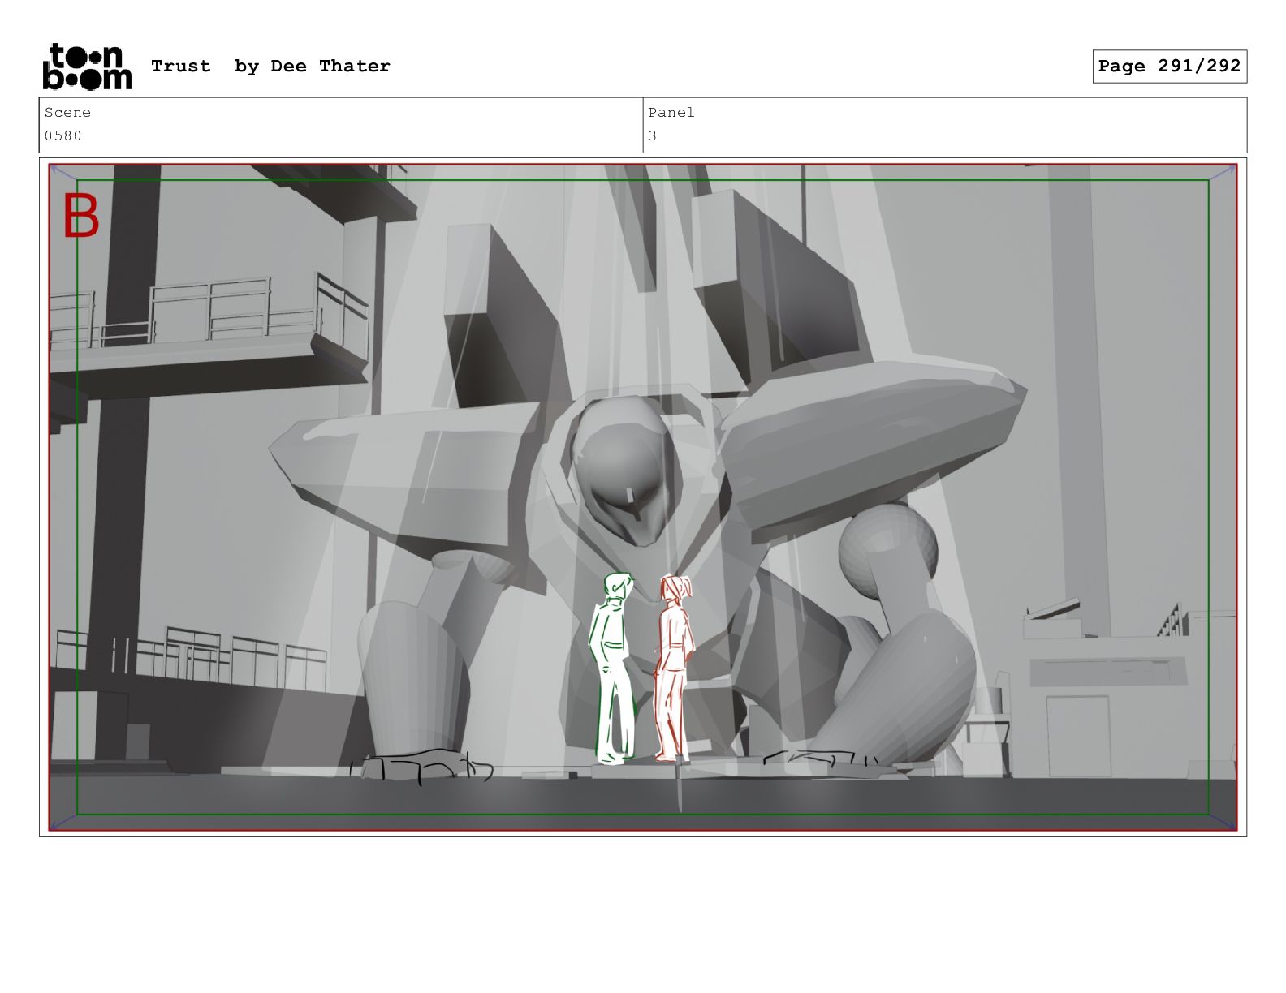1286x993 pixels.
Task: Click the top-left corner of camera frame
Action: [50, 166]
